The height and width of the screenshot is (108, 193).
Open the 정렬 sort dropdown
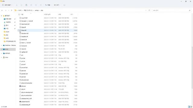48,5
